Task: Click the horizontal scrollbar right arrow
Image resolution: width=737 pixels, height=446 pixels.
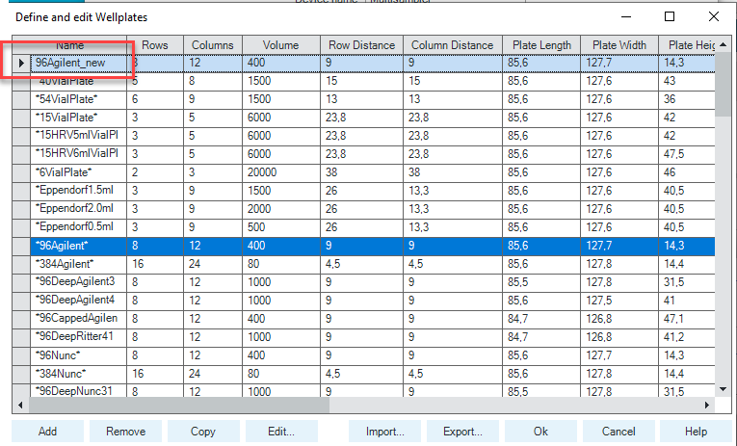Action: [707, 405]
